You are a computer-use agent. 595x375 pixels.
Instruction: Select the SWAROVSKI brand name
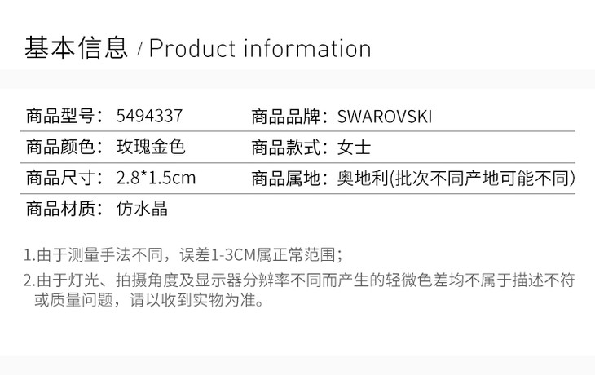tap(385, 117)
